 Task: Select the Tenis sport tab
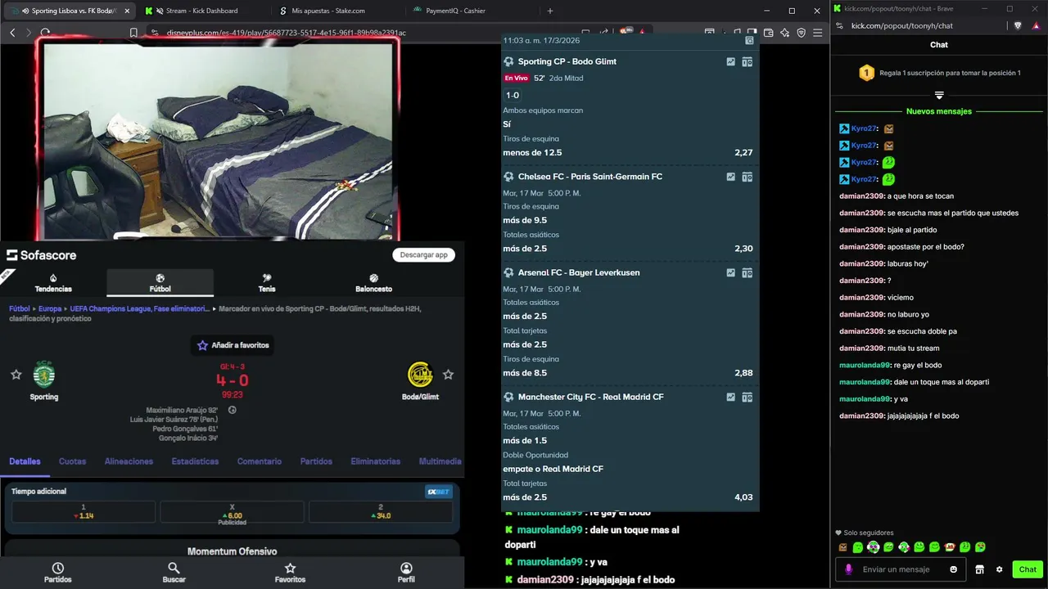pyautogui.click(x=267, y=283)
